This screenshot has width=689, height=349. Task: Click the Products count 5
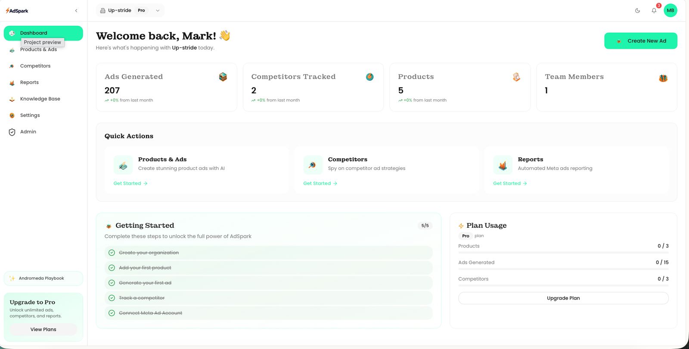tap(401, 90)
